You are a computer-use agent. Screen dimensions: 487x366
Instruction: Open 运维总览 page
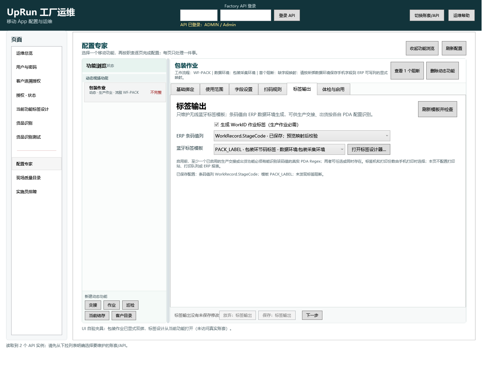coord(37,53)
